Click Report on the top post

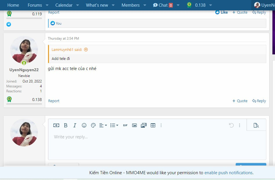[54, 12]
